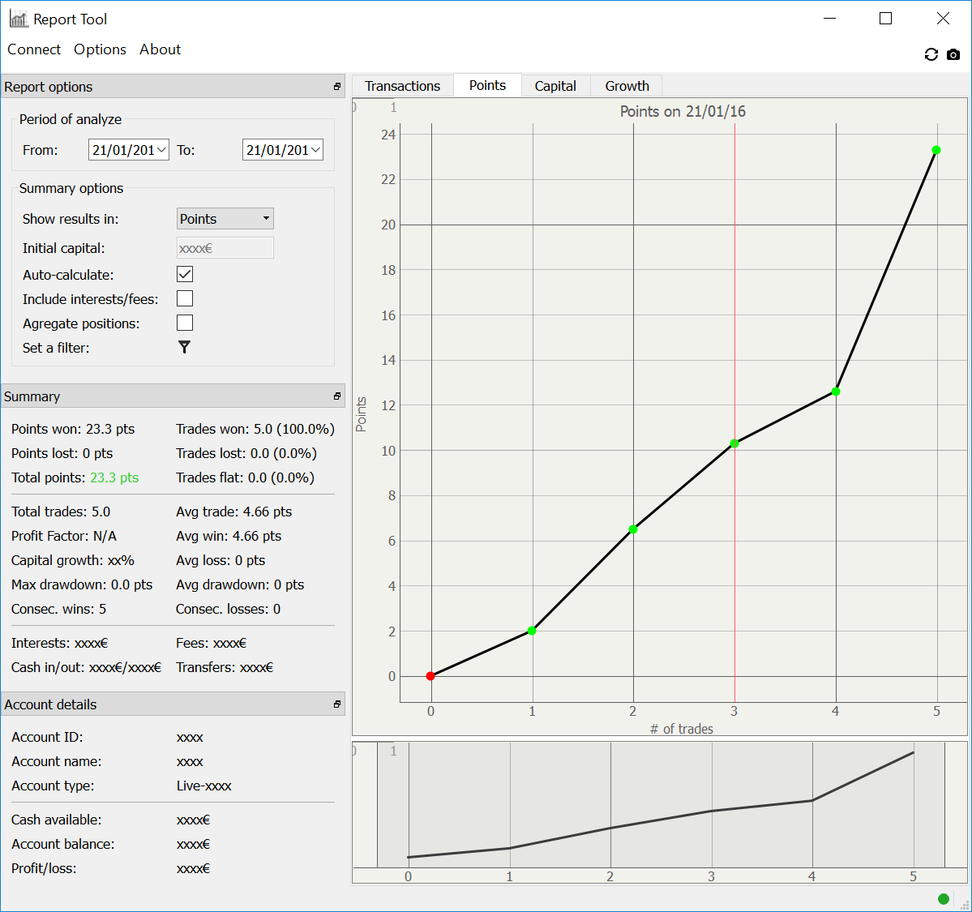The image size is (972, 912).
Task: Click the green connection status indicator
Action: pos(943,898)
